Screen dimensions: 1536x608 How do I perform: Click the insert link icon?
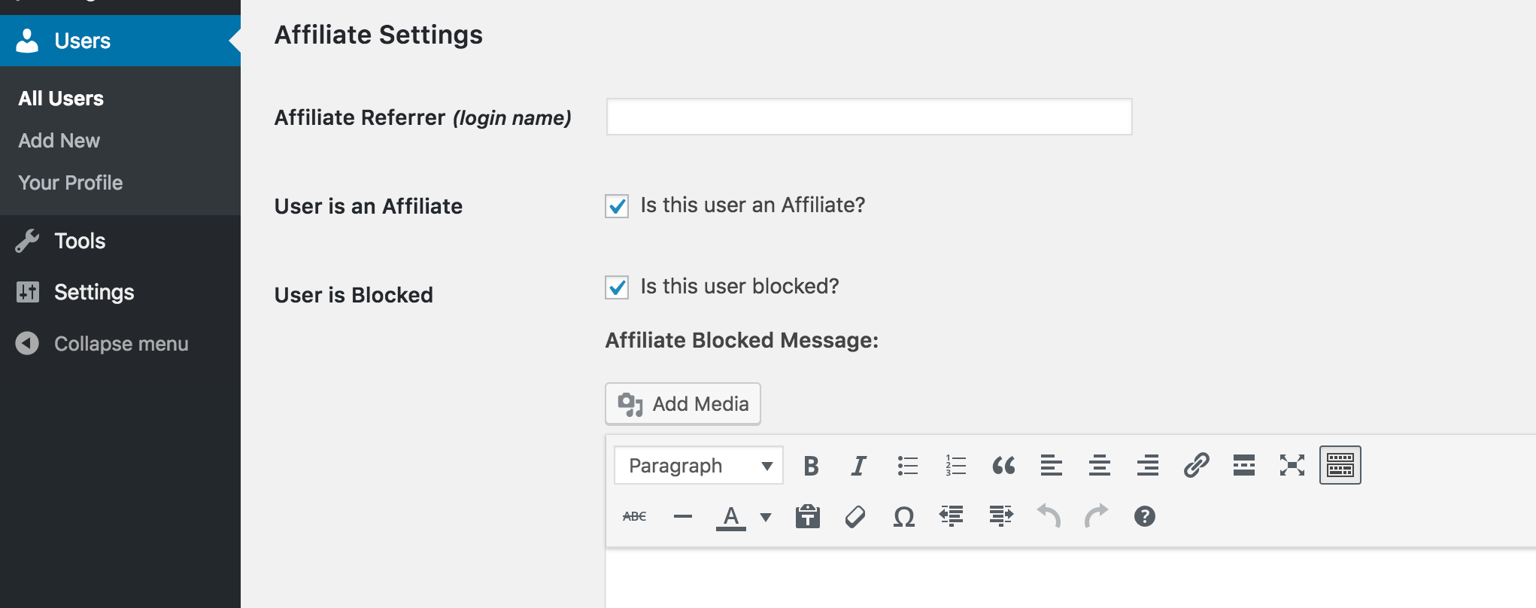tap(1196, 466)
